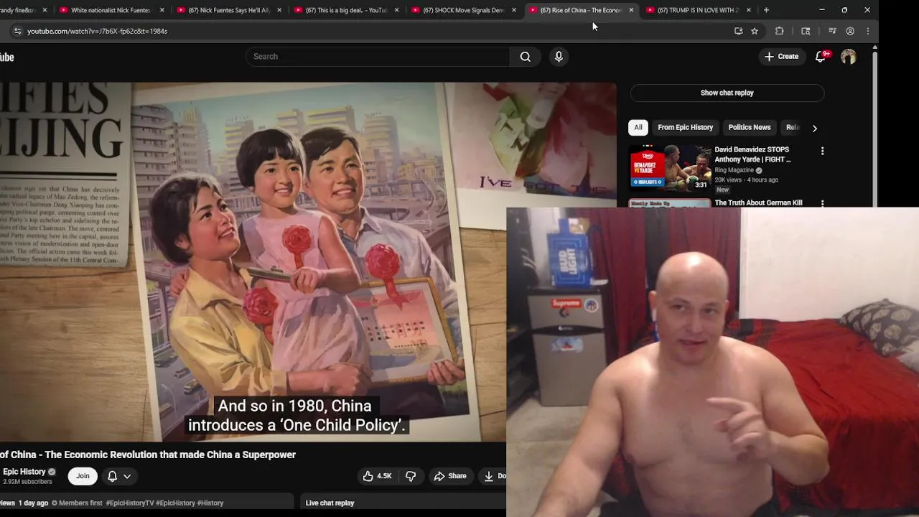Select the 'All' filter chip
The image size is (919, 517).
638,127
